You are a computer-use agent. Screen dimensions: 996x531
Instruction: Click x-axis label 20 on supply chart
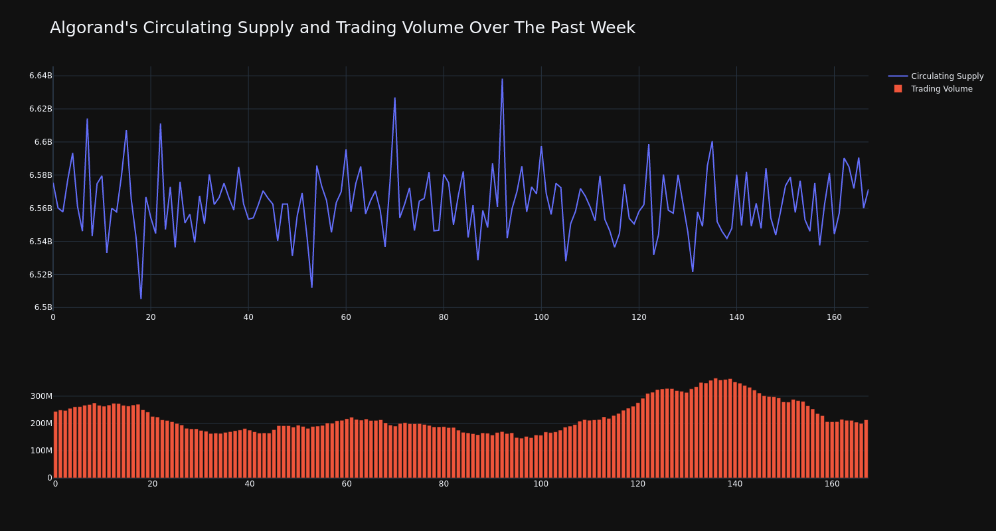[x=151, y=317]
